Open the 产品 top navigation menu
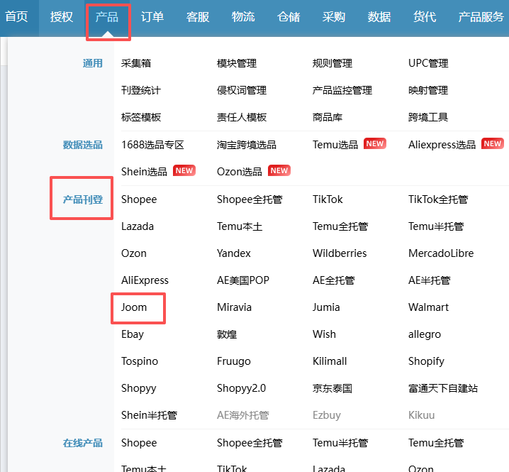 (107, 17)
